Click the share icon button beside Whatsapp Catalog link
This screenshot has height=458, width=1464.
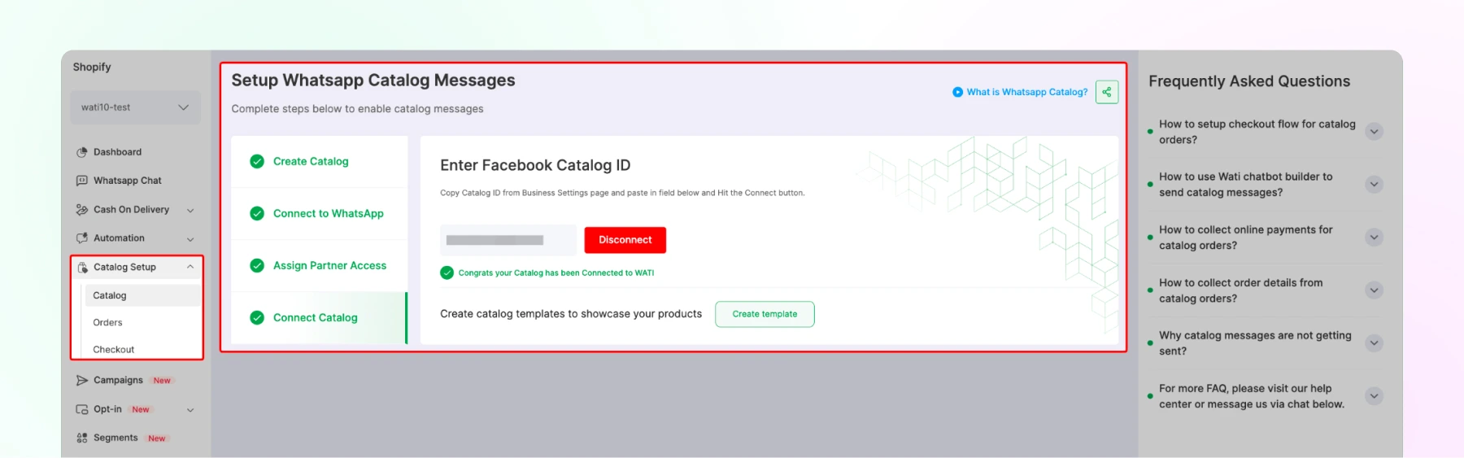1107,92
